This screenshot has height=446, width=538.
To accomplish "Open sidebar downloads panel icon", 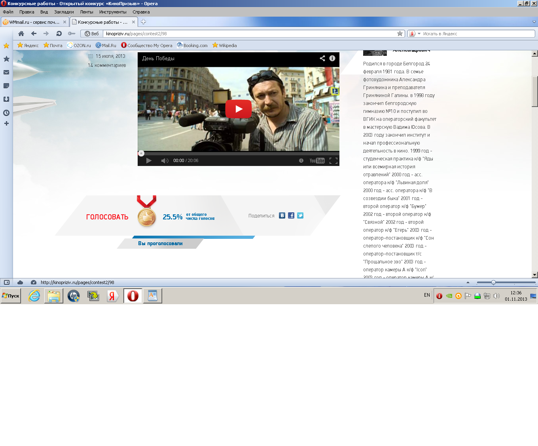I will 6,99.
